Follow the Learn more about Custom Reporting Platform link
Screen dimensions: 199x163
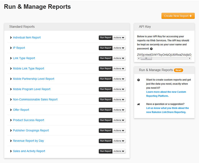[166, 92]
